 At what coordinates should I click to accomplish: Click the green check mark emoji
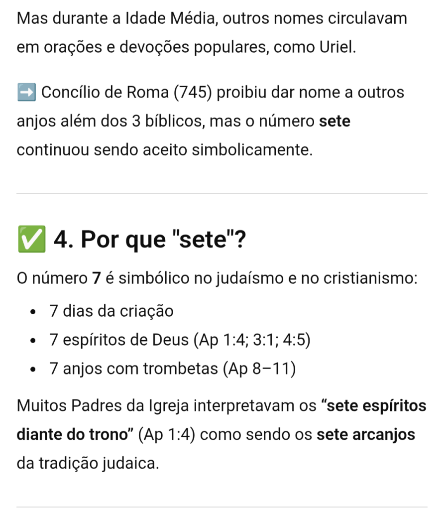click(30, 240)
